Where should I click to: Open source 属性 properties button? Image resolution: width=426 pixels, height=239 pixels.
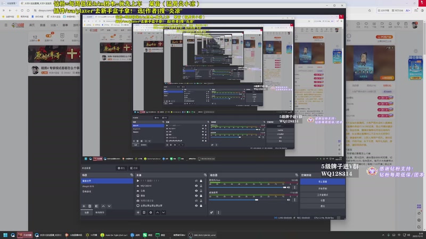tap(121, 168)
